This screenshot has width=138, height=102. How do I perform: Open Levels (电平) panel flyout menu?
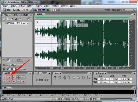click(135, 88)
